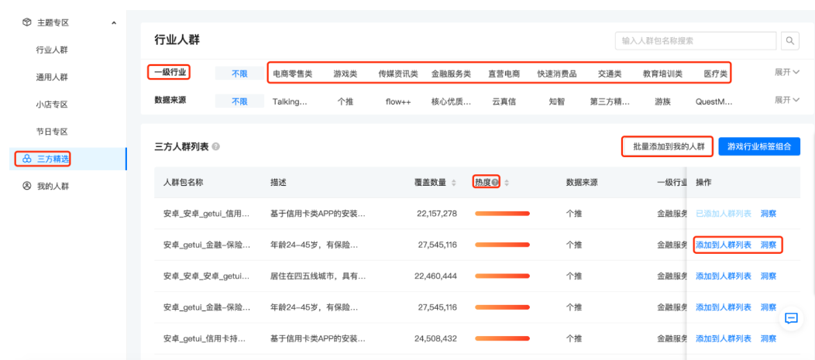Click package name 安卓_getui_信用卡持…
Viewport: 815px width, 360px height.
click(205, 338)
